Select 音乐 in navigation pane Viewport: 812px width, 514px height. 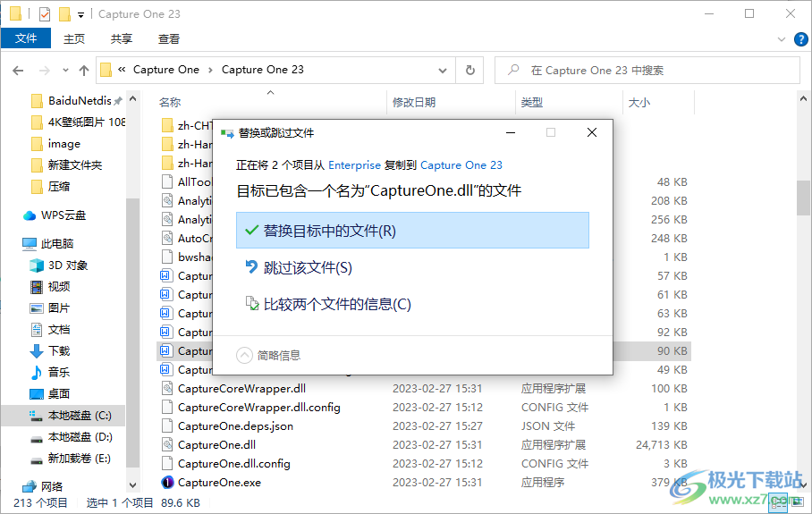click(58, 372)
